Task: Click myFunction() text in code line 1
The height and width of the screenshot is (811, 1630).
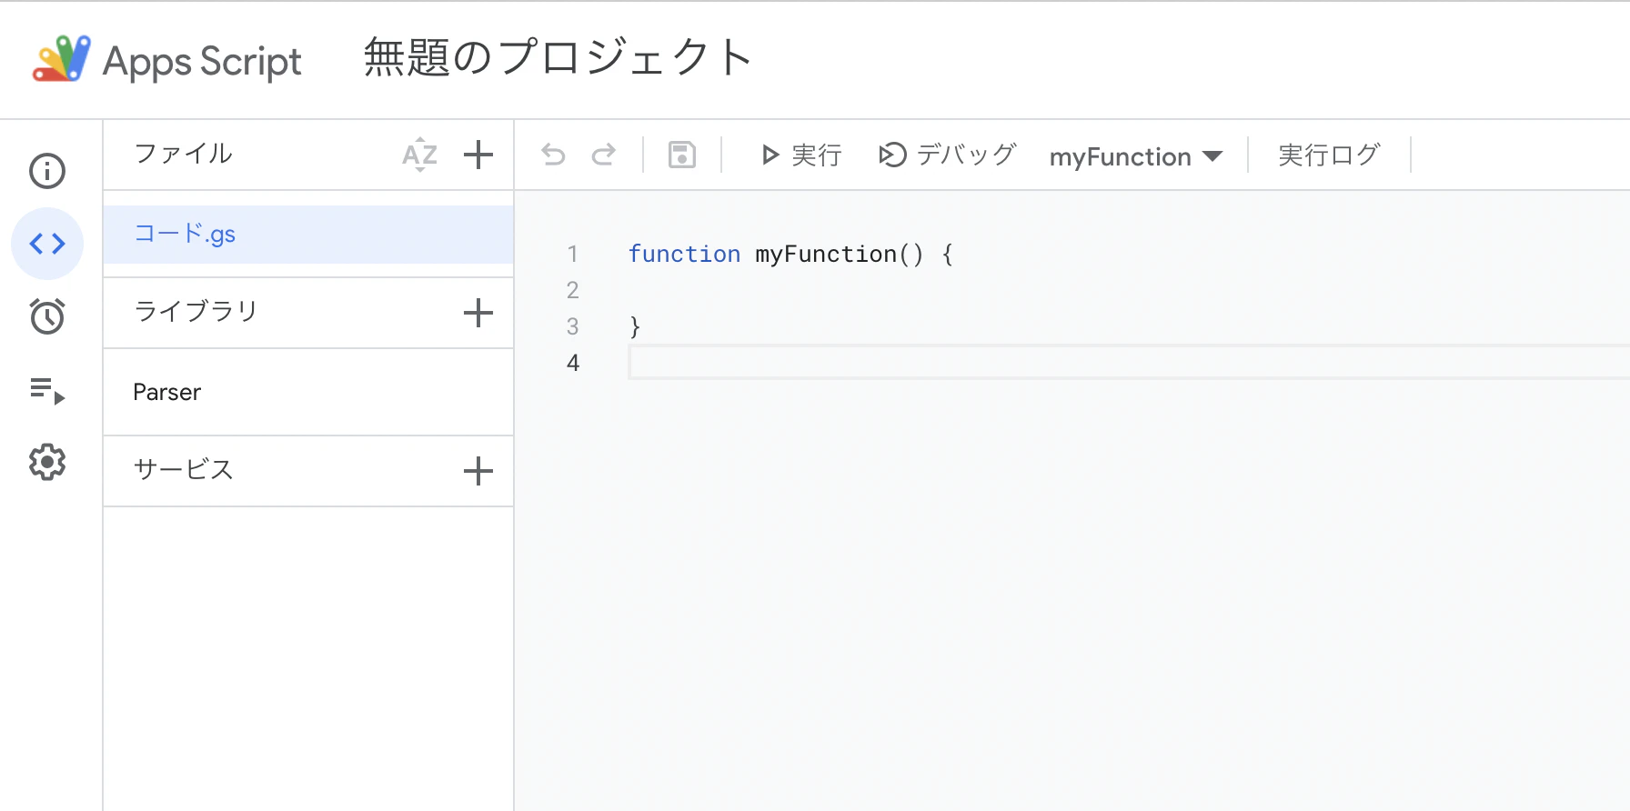Action: click(x=840, y=254)
